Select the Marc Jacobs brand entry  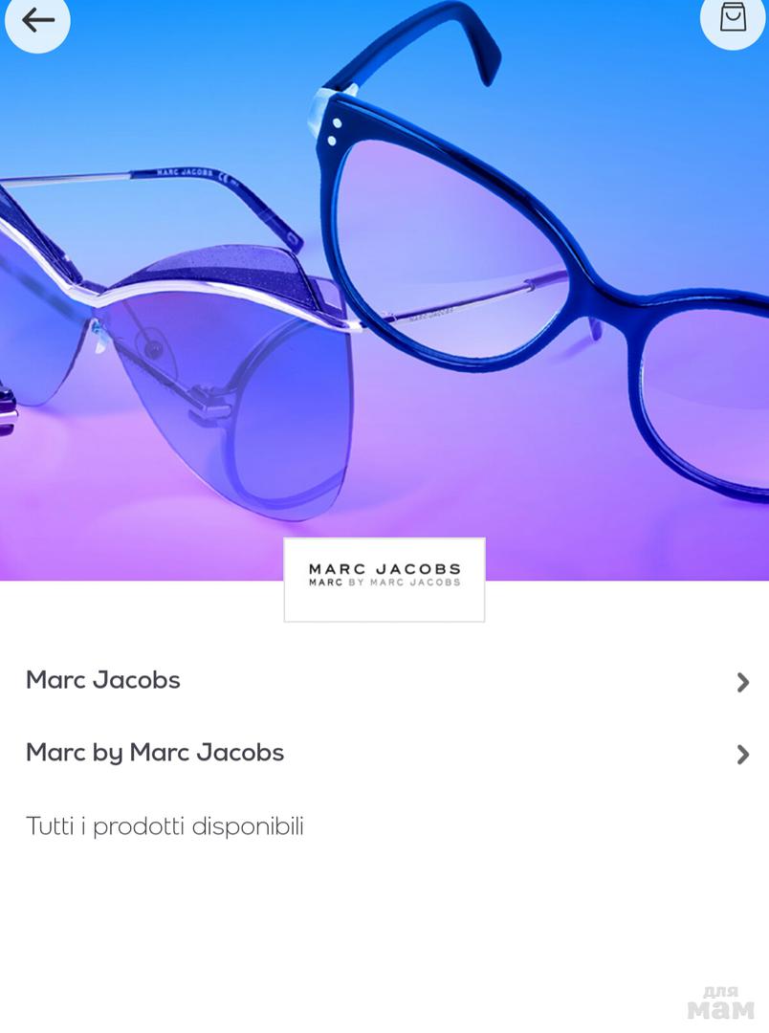[x=384, y=680]
